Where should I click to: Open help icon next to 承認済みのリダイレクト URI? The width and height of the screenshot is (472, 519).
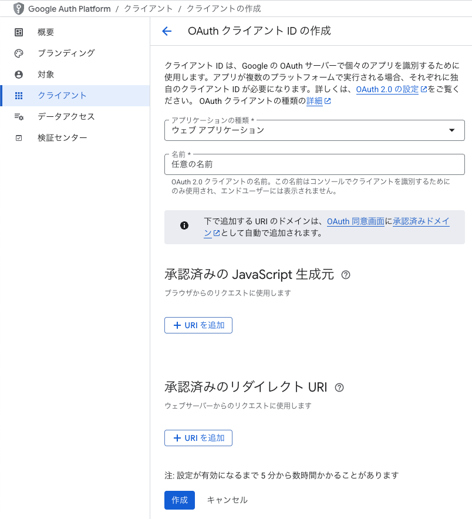coord(339,387)
